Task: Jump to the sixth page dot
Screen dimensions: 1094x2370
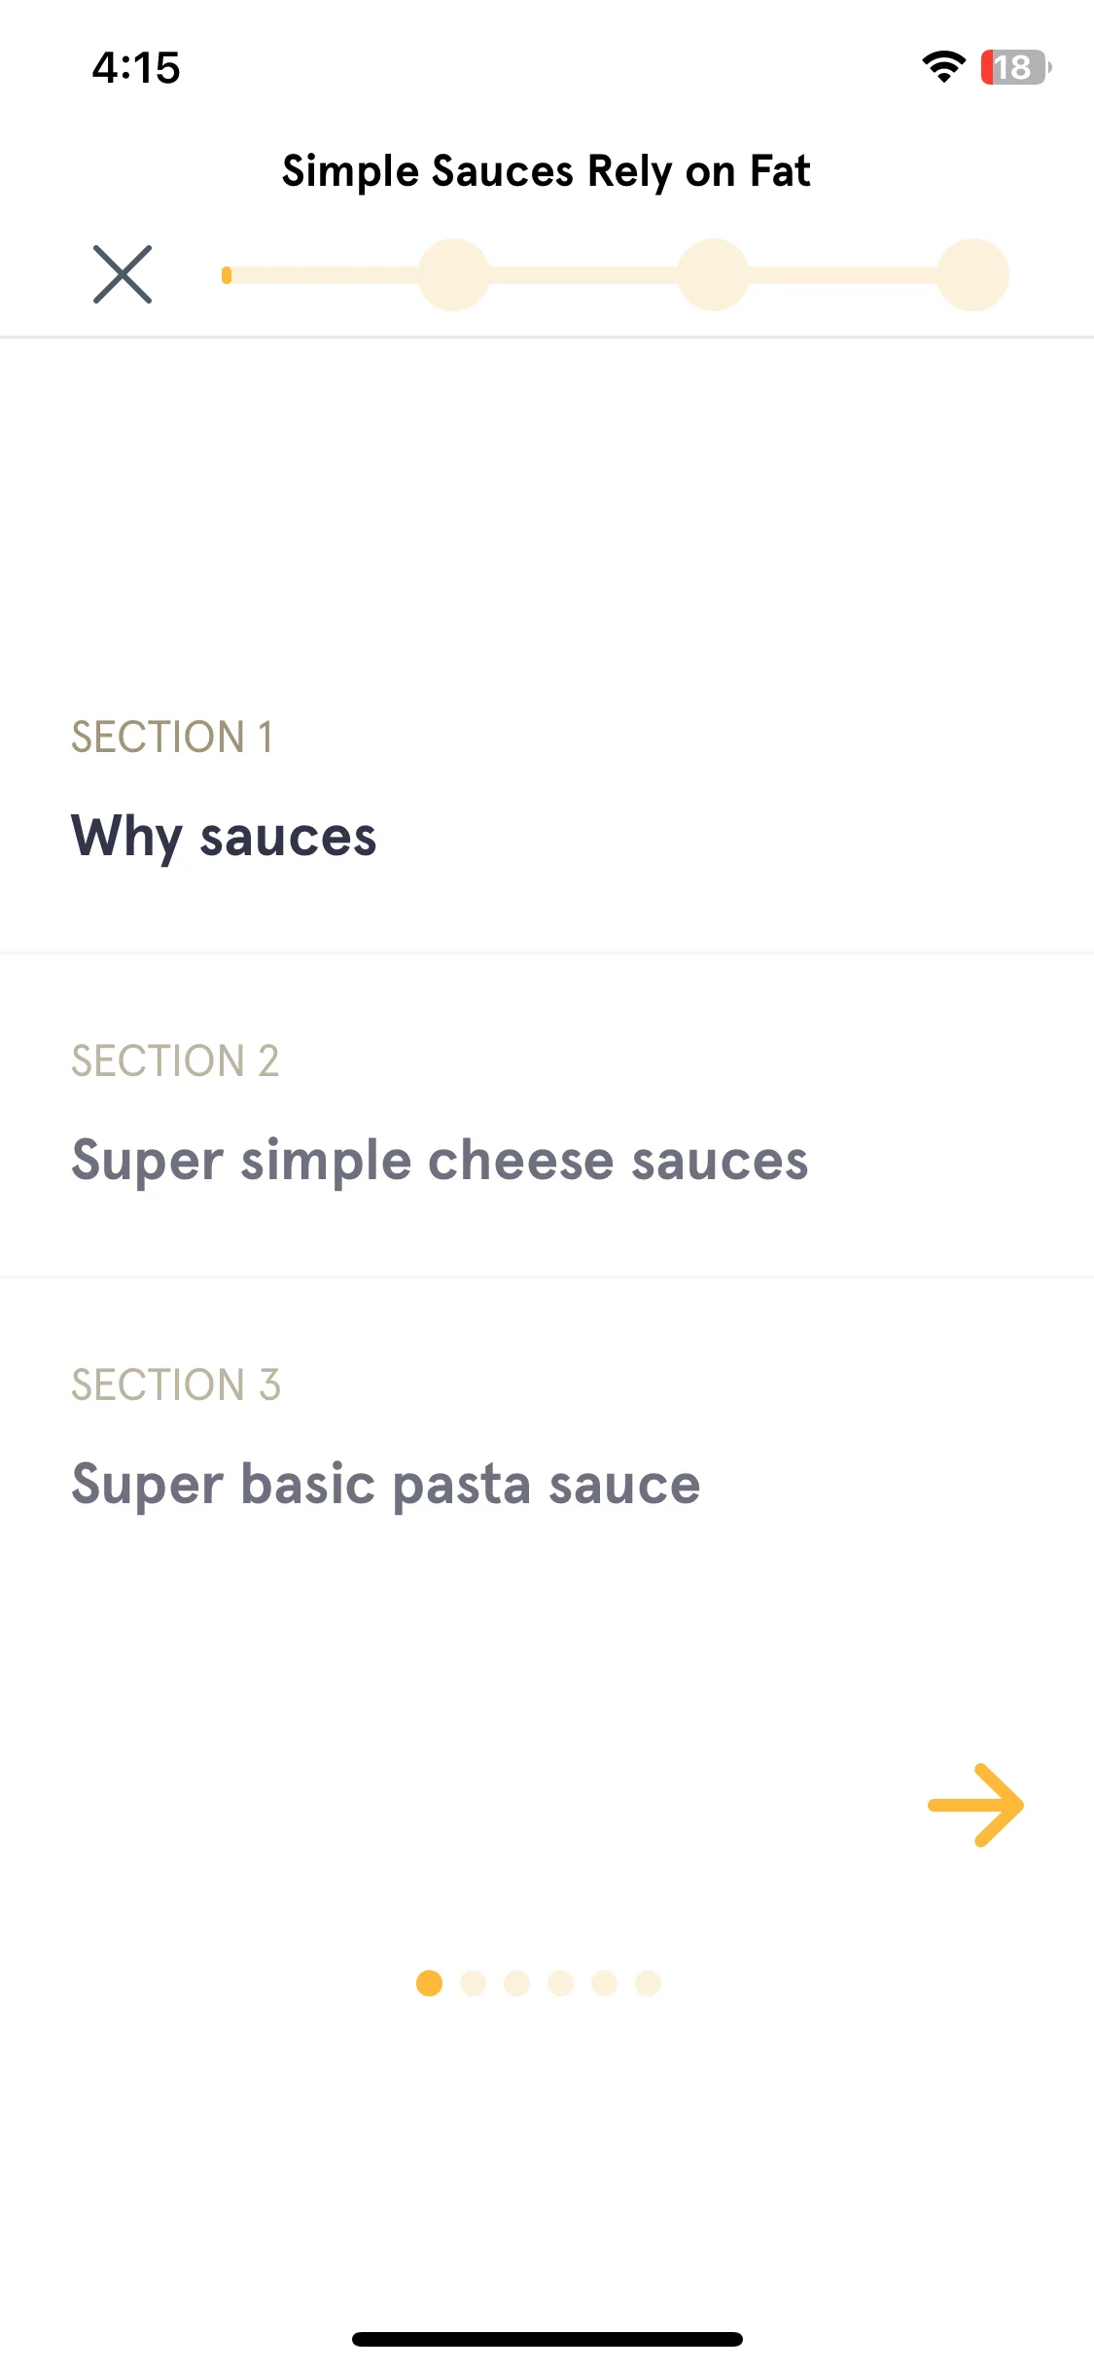Action: (649, 1983)
